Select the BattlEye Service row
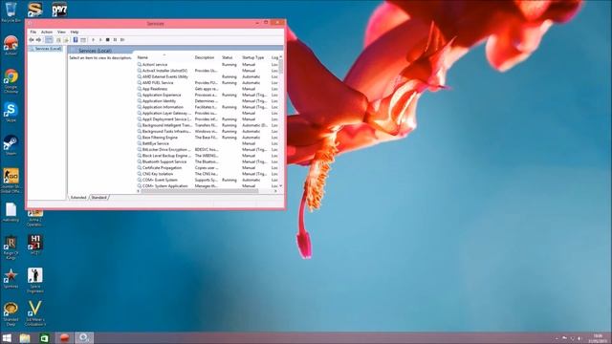612x344 pixels. 208,143
